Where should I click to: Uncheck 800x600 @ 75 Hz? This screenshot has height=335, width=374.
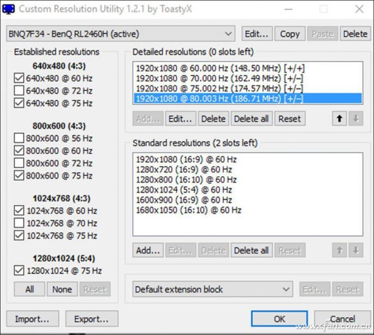point(19,176)
